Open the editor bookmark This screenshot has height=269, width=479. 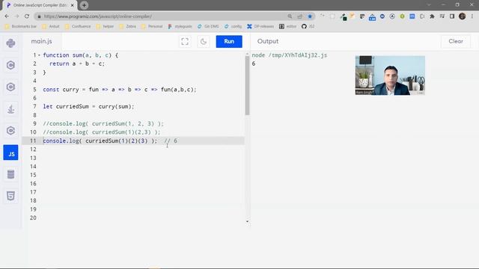click(x=287, y=27)
